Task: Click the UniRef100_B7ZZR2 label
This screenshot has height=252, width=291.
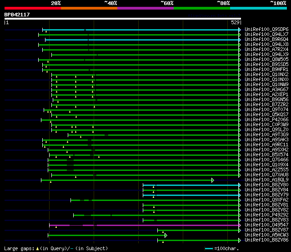Action: click(266, 105)
